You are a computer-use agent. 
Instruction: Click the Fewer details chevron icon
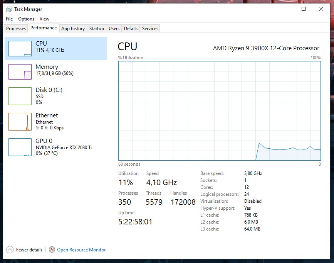point(10,250)
